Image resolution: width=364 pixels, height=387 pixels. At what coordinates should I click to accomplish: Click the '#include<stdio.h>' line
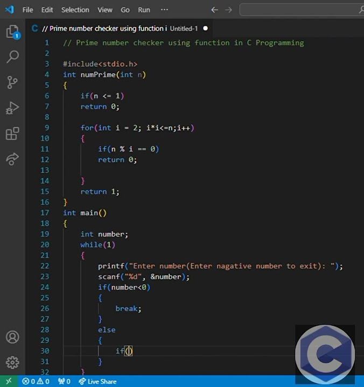100,64
